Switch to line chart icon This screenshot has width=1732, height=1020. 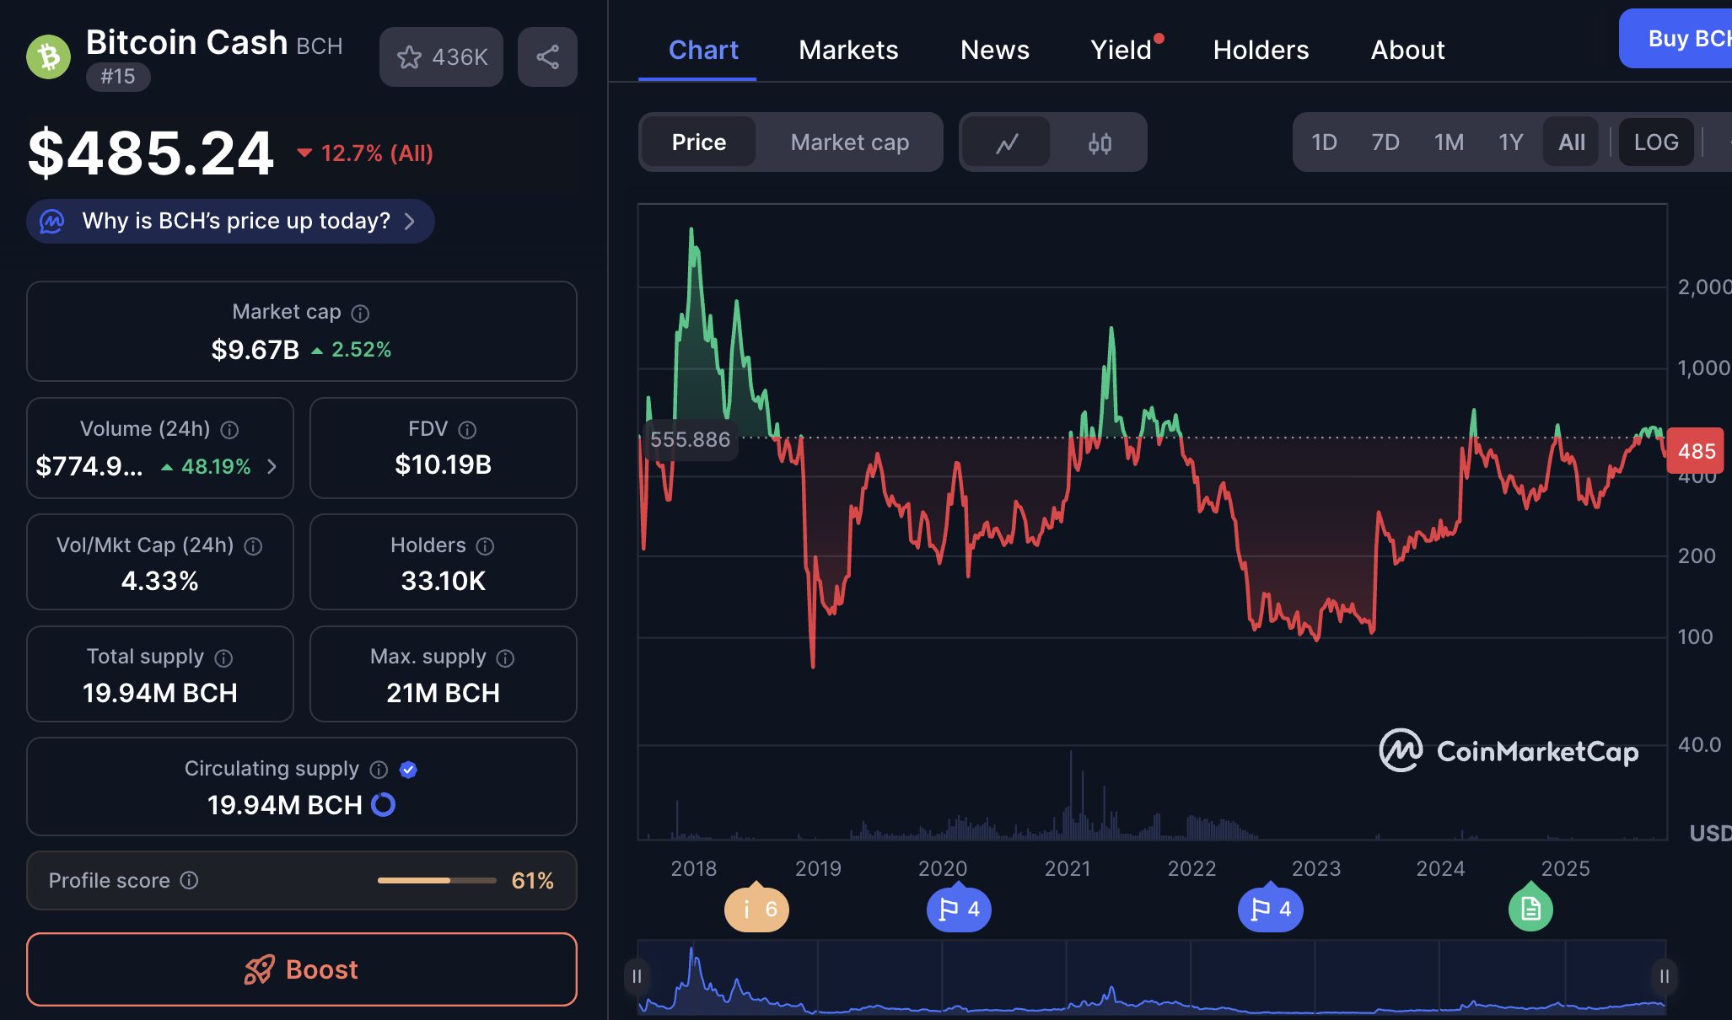pos(1007,143)
